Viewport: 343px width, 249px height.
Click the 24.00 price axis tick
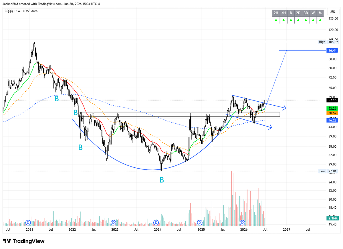(332, 182)
